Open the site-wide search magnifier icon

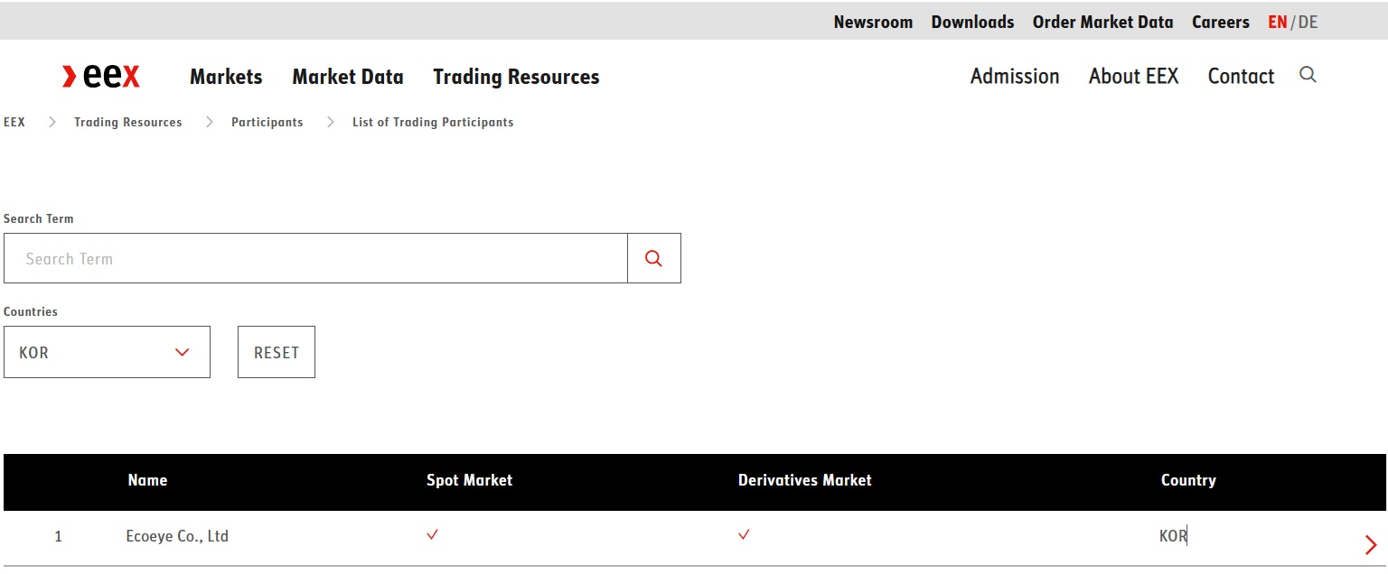point(1308,76)
